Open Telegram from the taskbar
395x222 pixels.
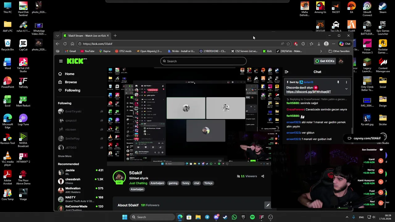(x=207, y=217)
